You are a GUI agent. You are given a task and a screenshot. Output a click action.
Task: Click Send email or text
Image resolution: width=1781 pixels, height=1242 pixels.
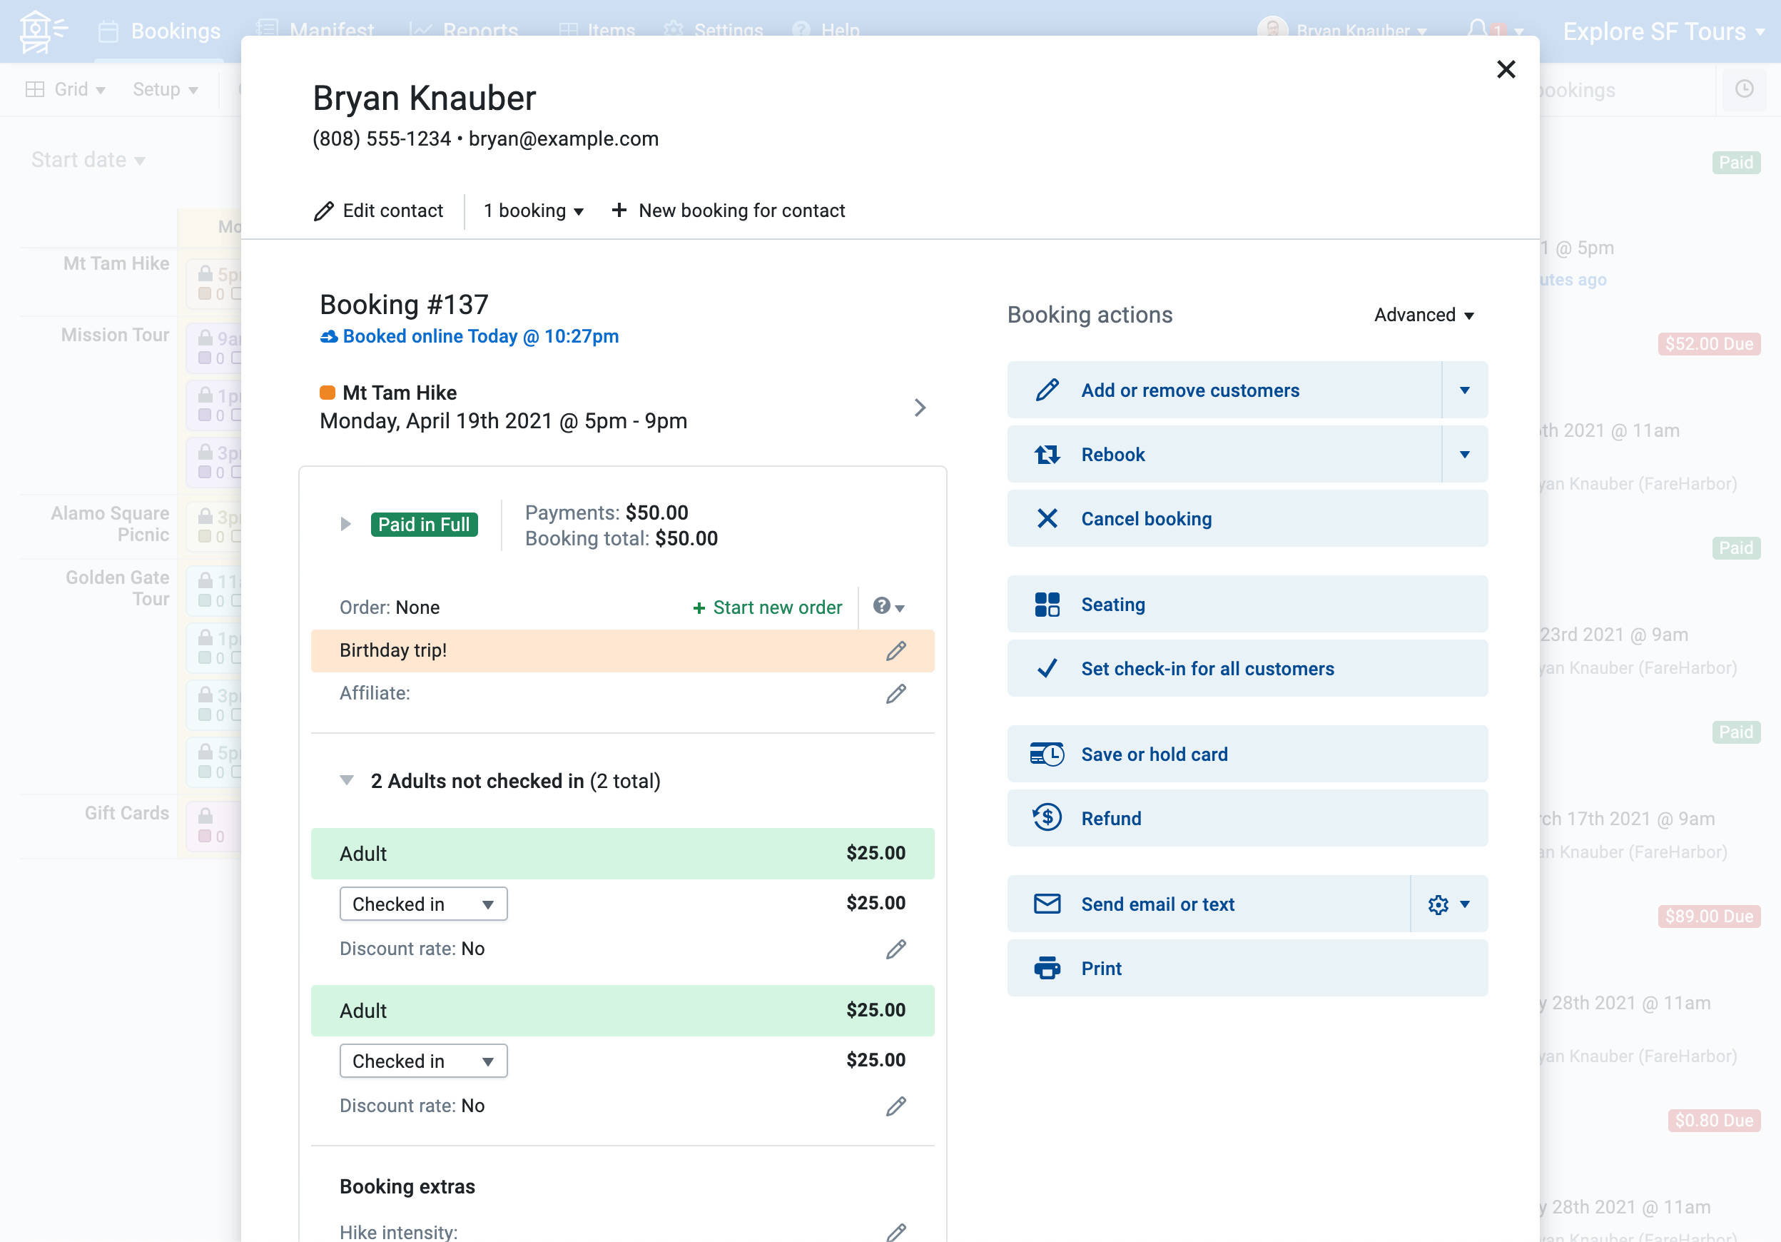coord(1209,904)
